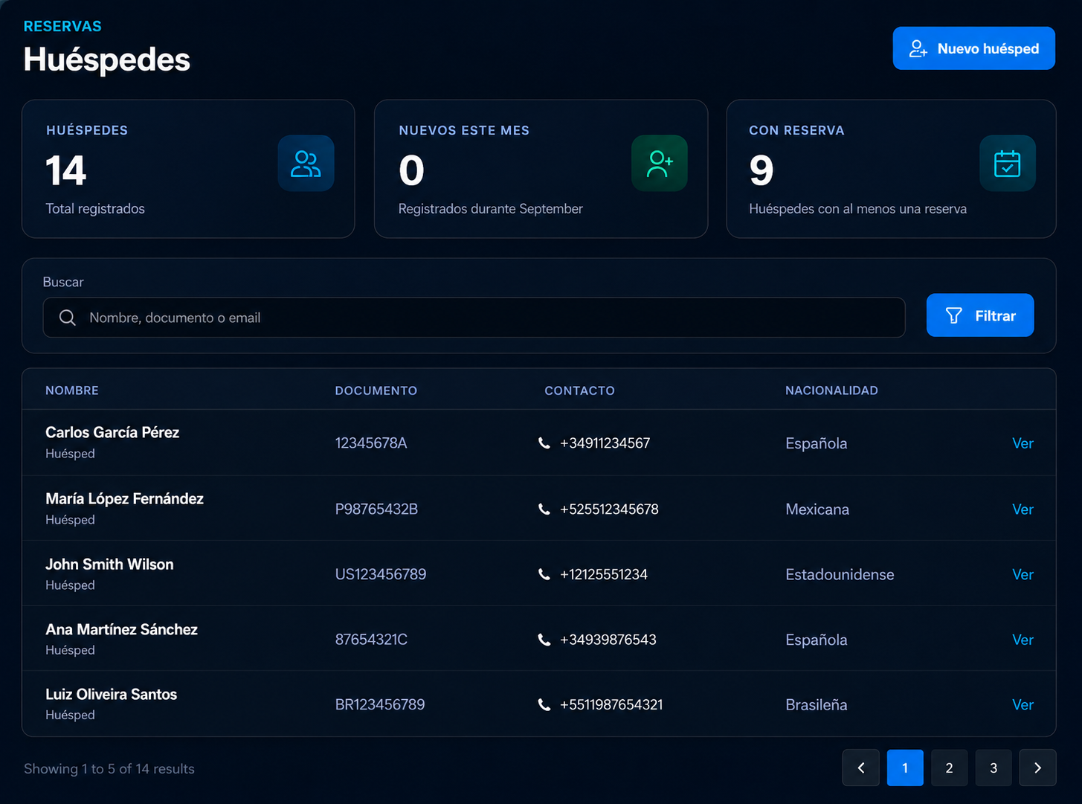
Task: Apply the search with the Filtrar button
Action: point(980,315)
